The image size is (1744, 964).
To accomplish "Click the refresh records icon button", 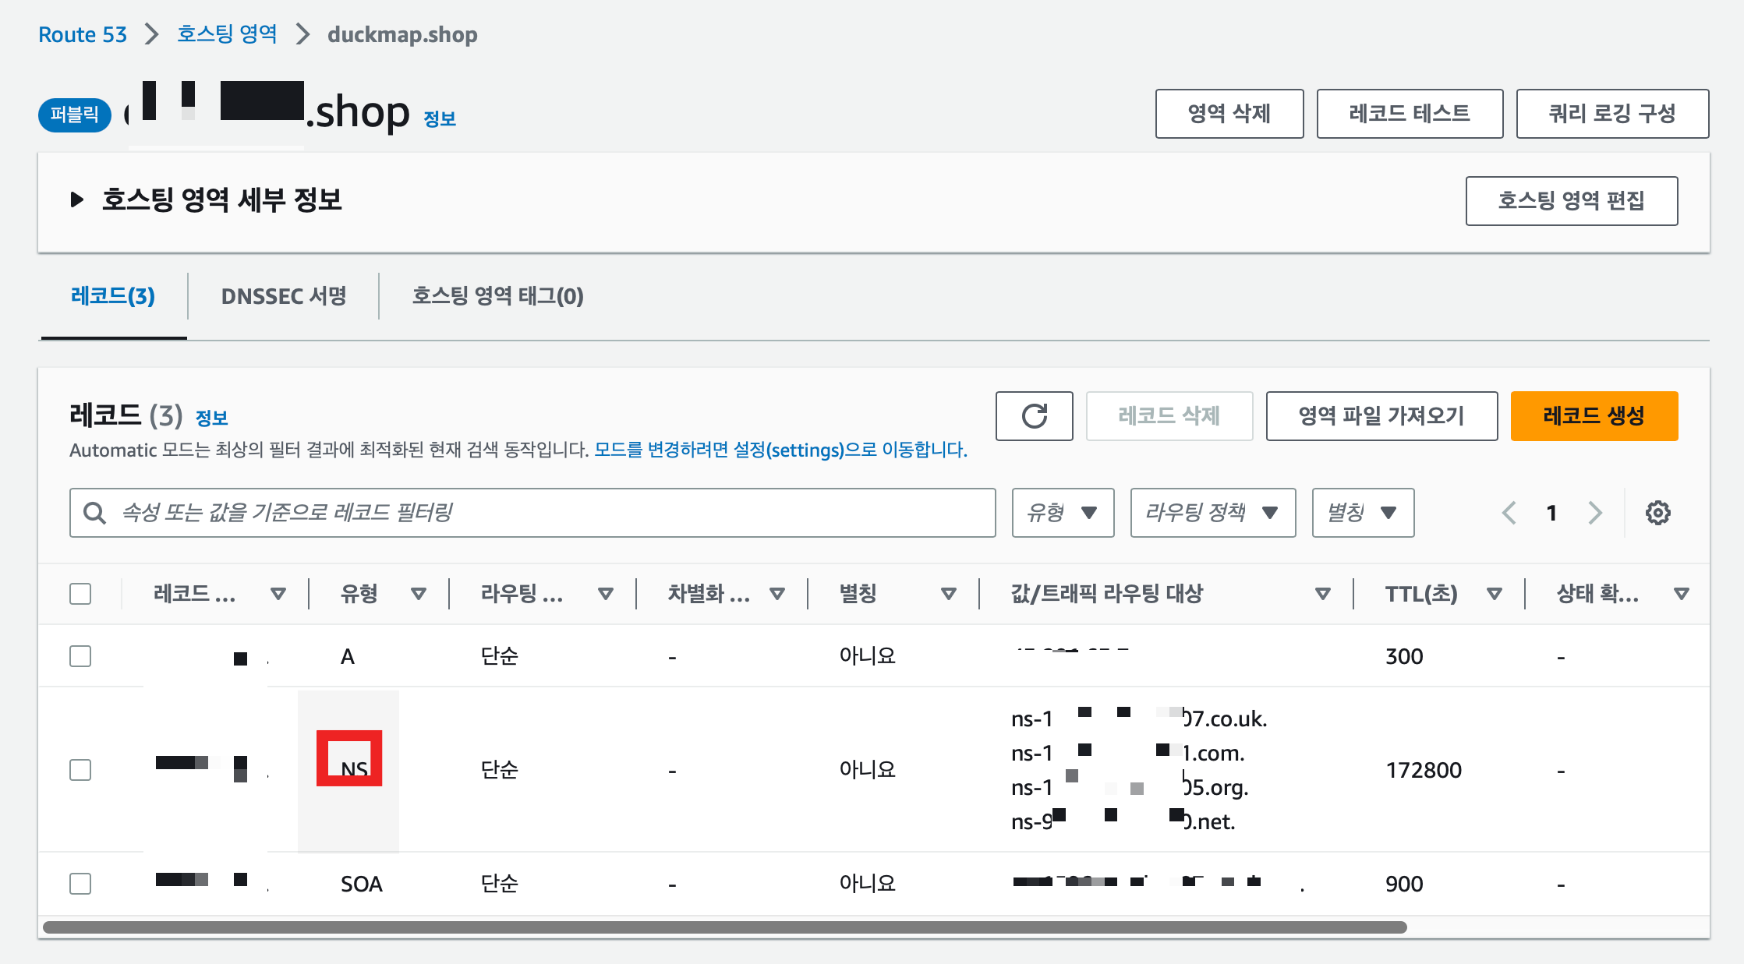I will click(x=1034, y=416).
